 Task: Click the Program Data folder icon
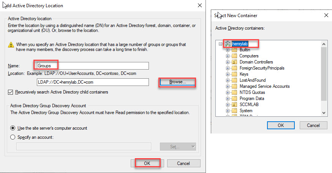pos(234,98)
